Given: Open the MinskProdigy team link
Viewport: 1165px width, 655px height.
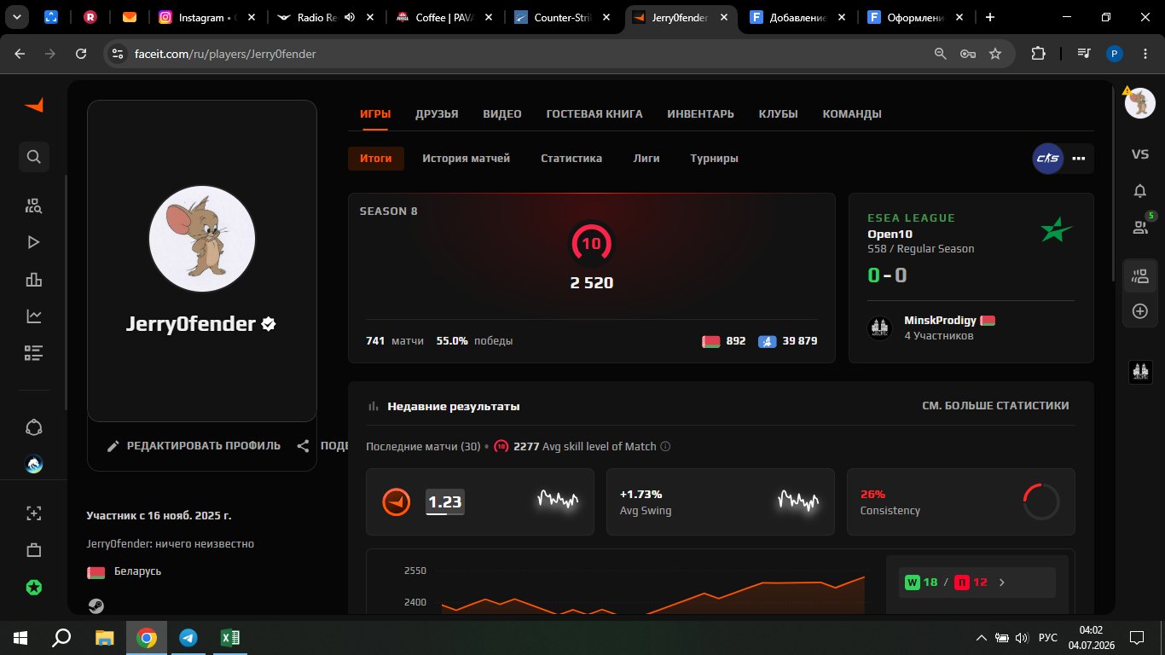Looking at the screenshot, I should pos(942,321).
